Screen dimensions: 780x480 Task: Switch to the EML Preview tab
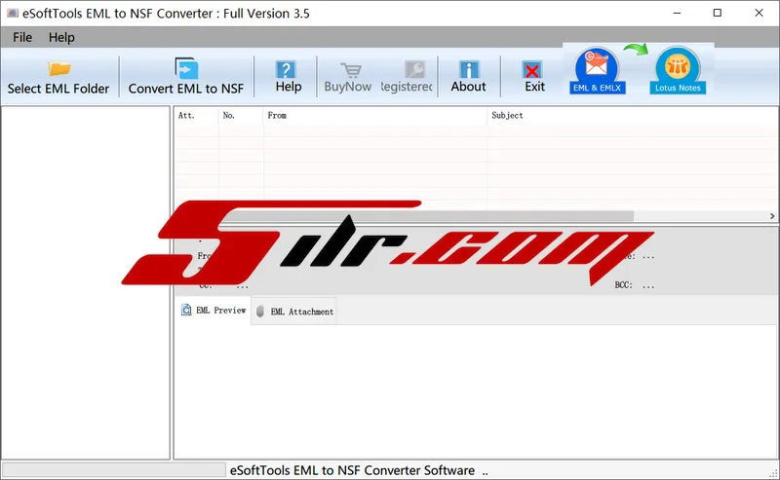(x=214, y=310)
